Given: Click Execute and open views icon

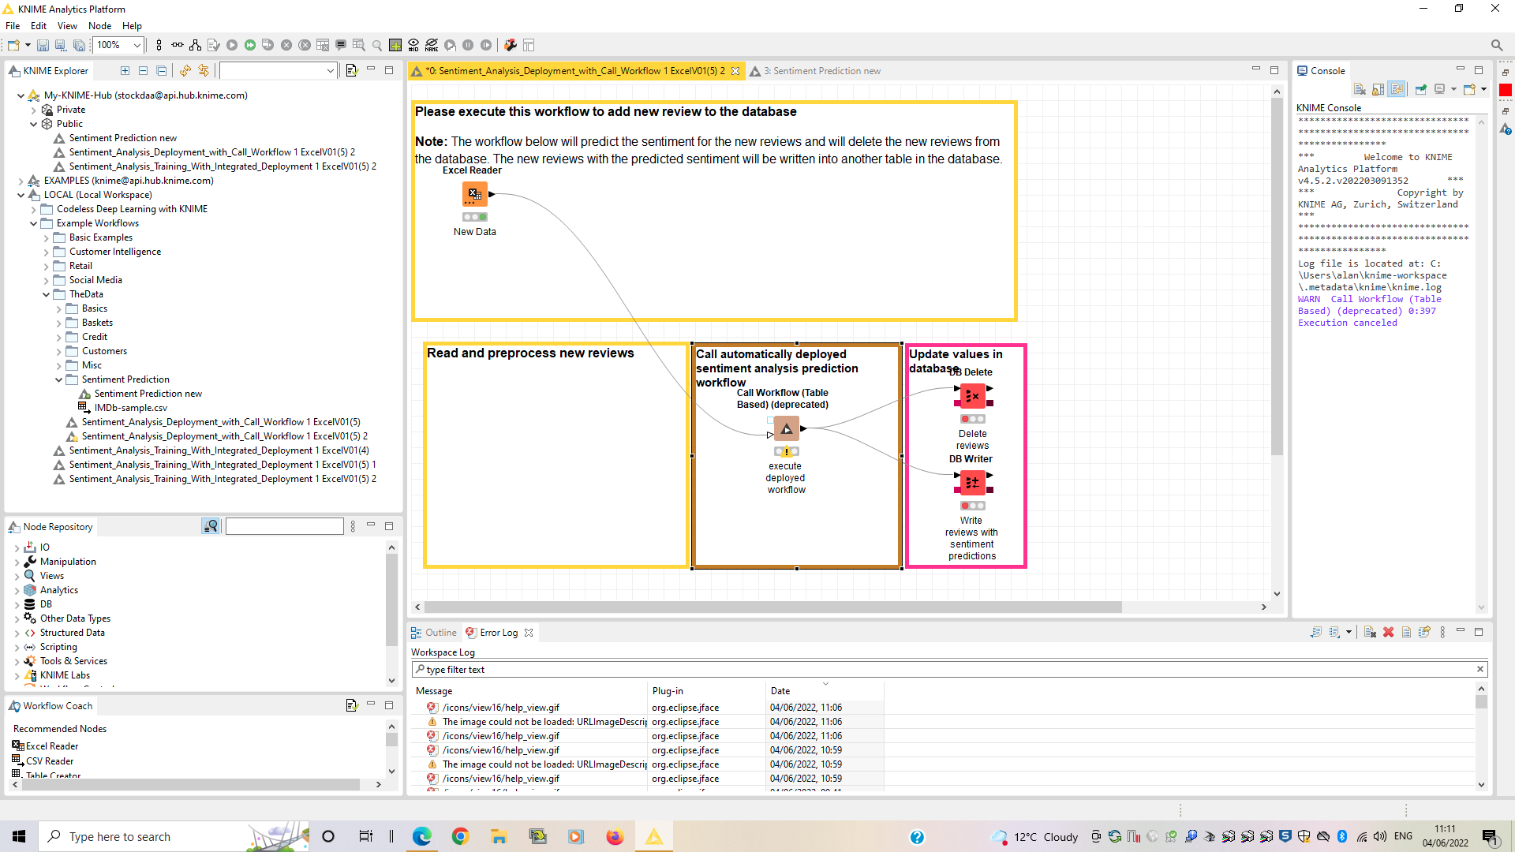Looking at the screenshot, I should tap(267, 45).
